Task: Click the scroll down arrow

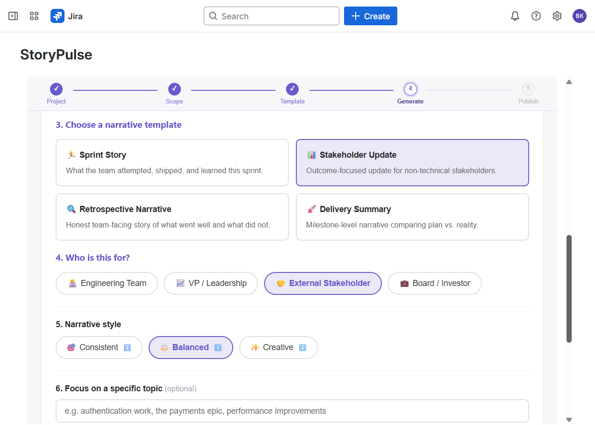Action: click(569, 420)
